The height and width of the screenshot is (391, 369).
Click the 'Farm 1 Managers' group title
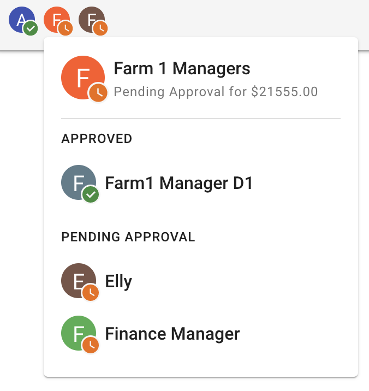[x=182, y=68]
